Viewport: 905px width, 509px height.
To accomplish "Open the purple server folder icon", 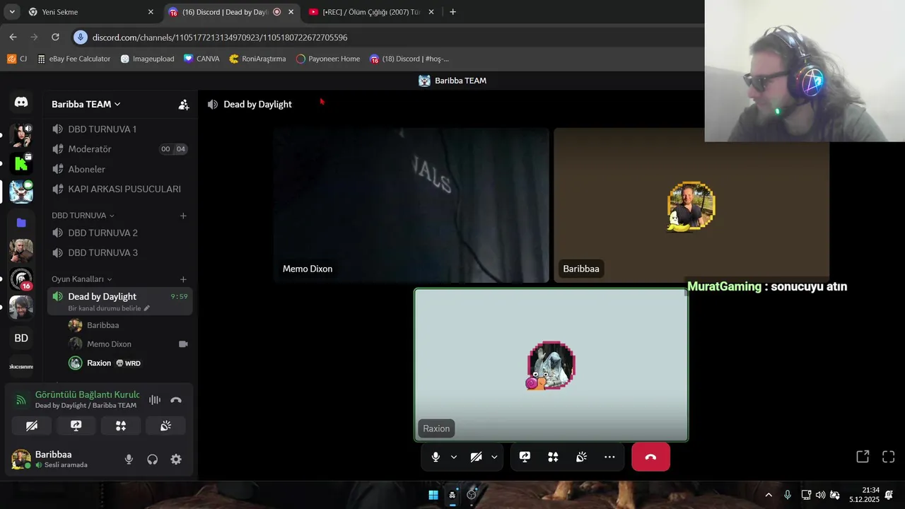I will pos(21,223).
